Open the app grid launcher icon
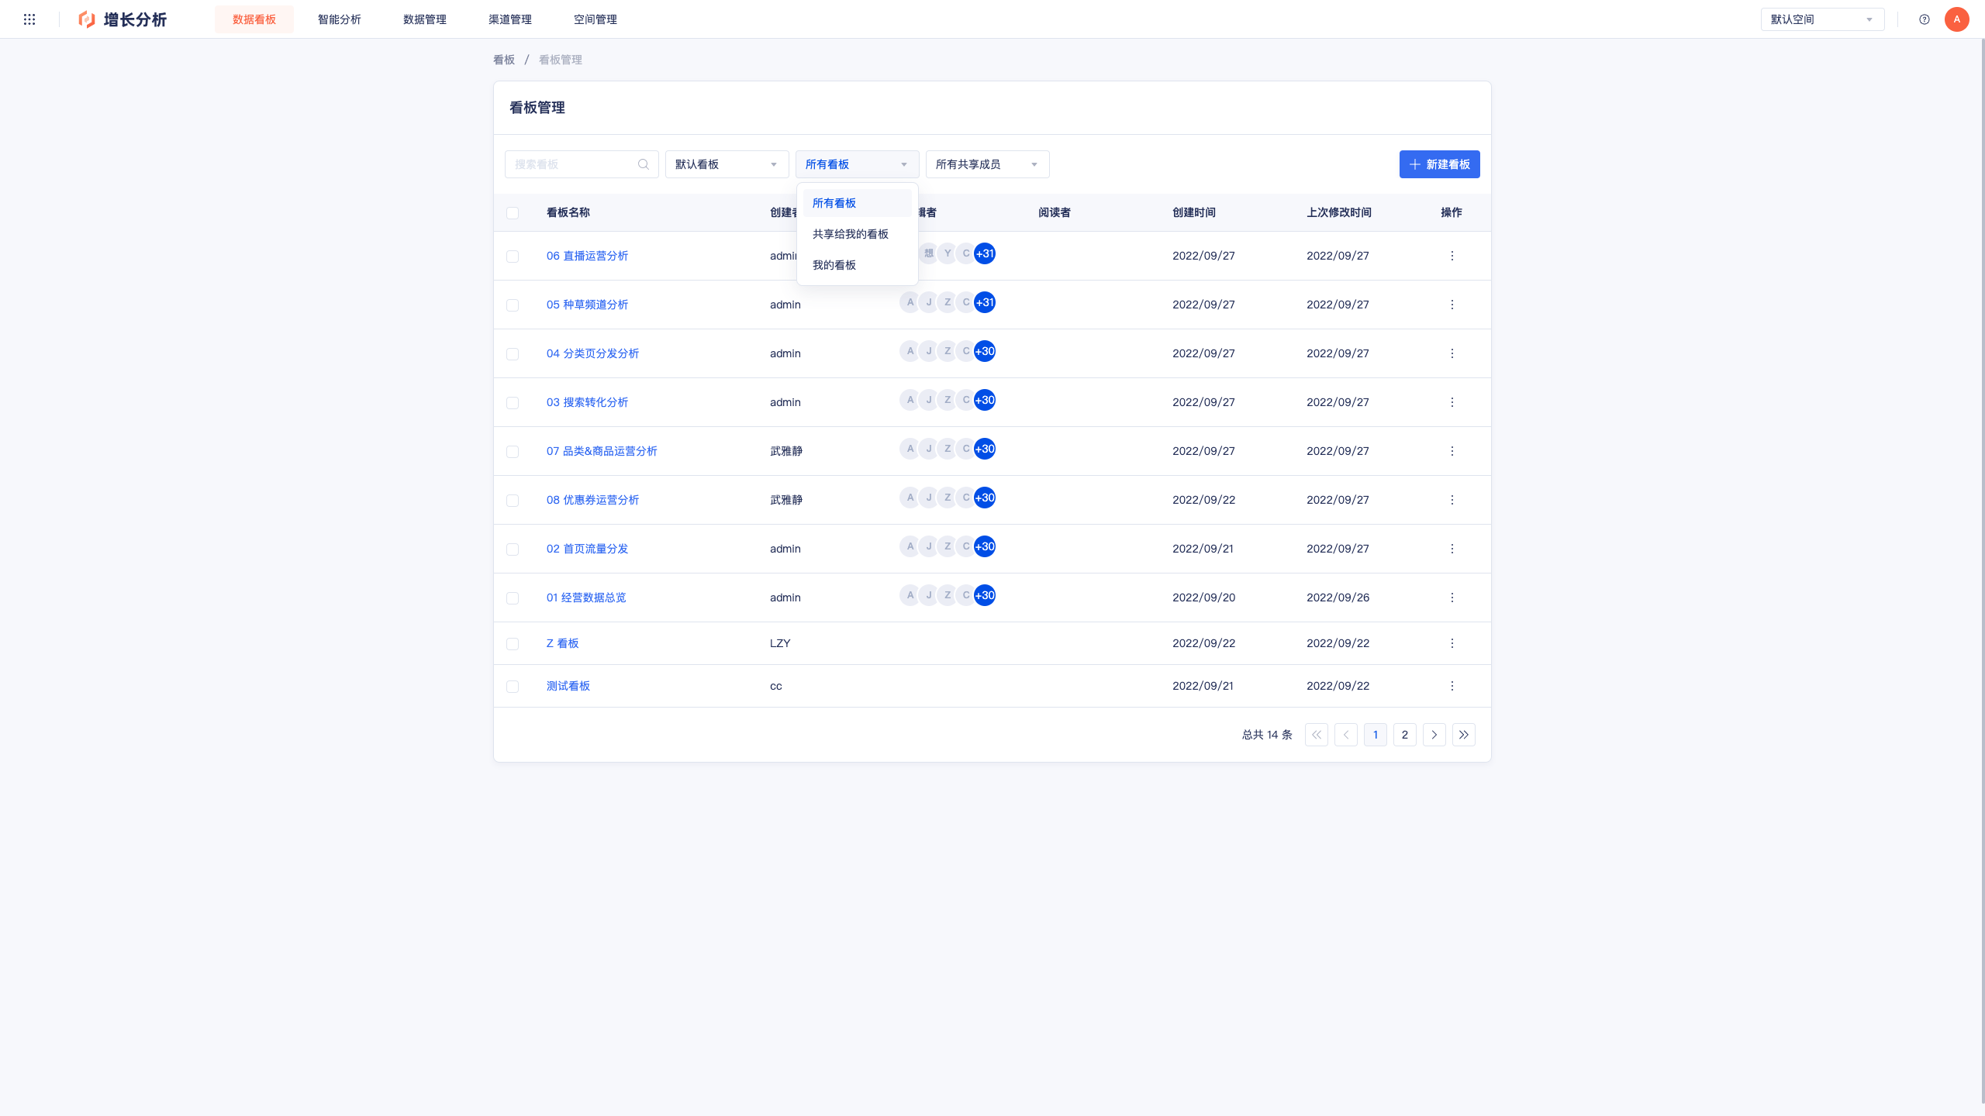This screenshot has width=1985, height=1116. [29, 19]
